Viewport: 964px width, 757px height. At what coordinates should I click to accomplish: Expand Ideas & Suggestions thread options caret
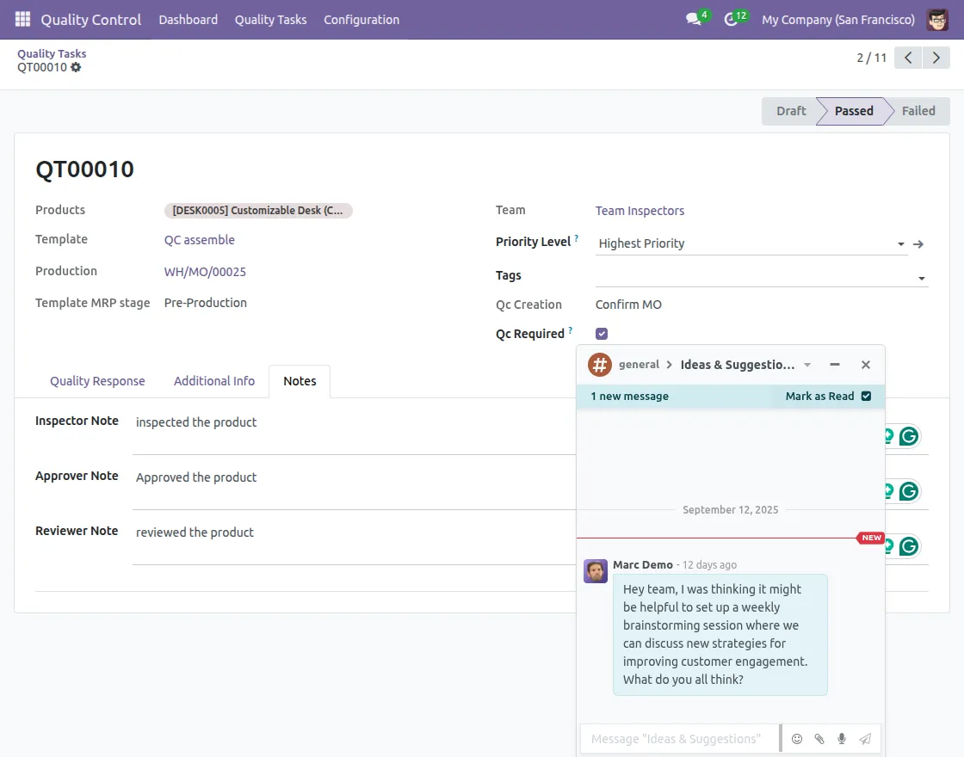point(807,365)
